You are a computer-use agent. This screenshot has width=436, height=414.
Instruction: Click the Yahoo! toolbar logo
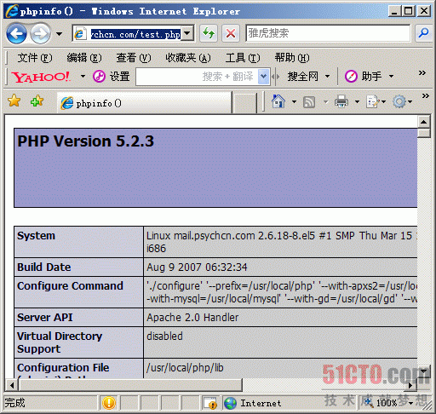(41, 77)
